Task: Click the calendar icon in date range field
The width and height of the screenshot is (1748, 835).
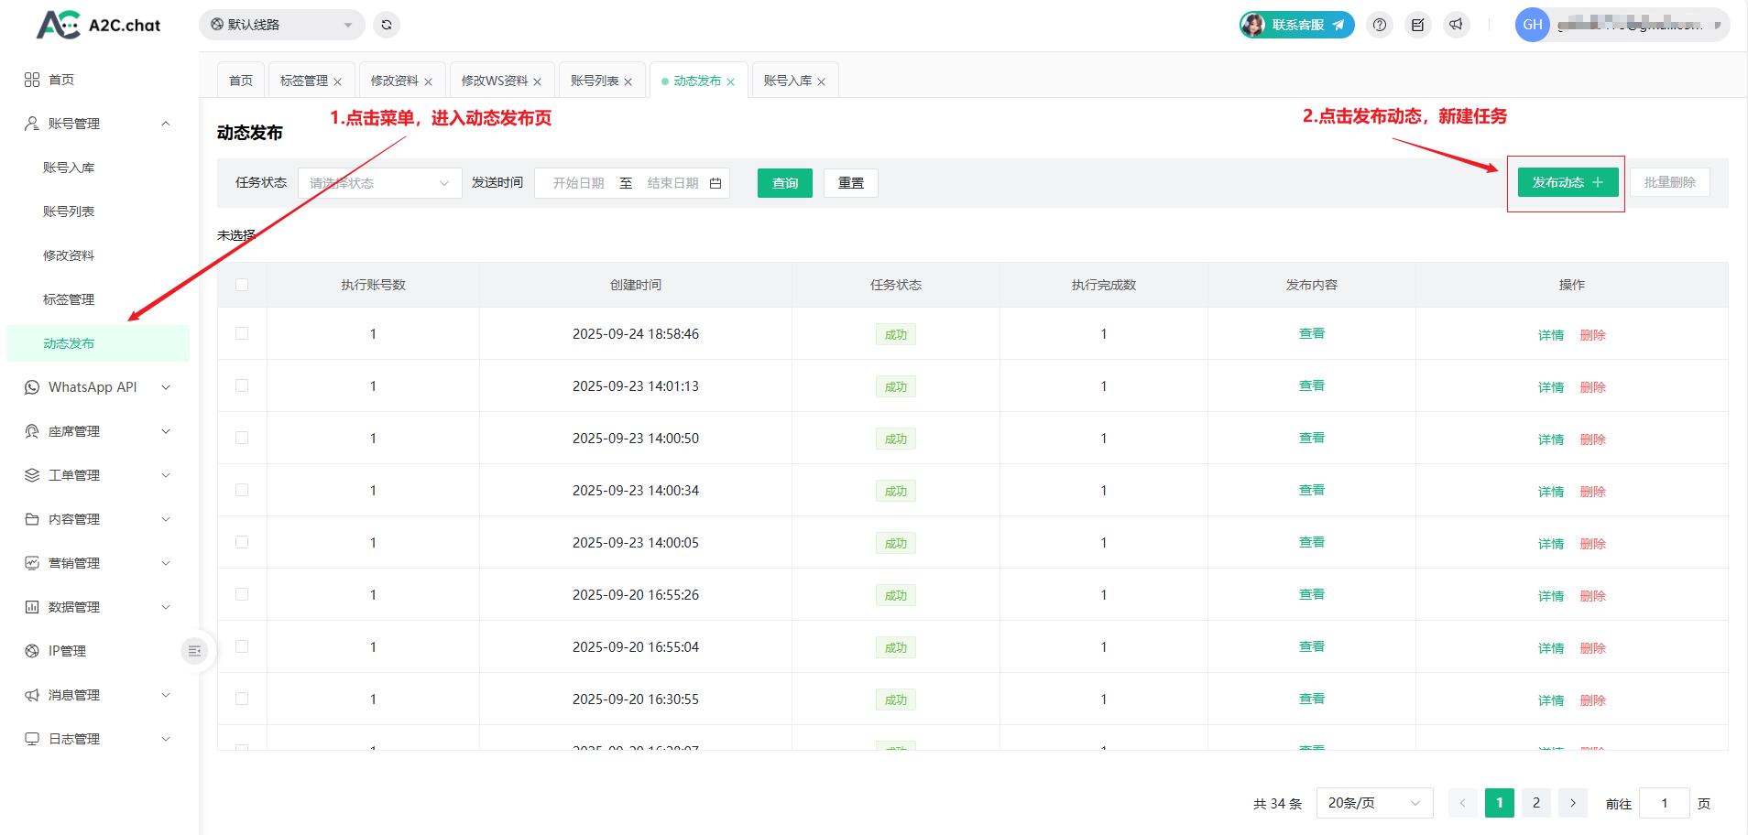Action: pos(716,183)
